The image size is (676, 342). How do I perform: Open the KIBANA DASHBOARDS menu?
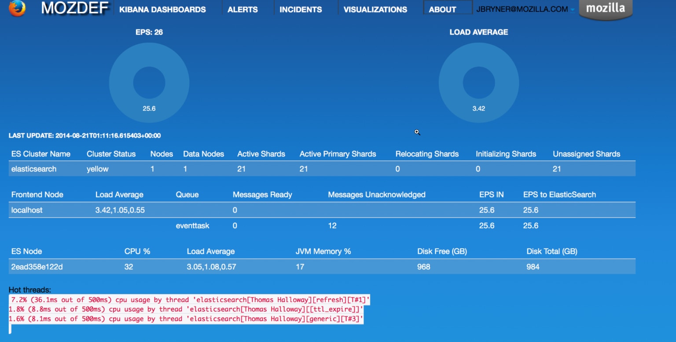[x=162, y=9]
